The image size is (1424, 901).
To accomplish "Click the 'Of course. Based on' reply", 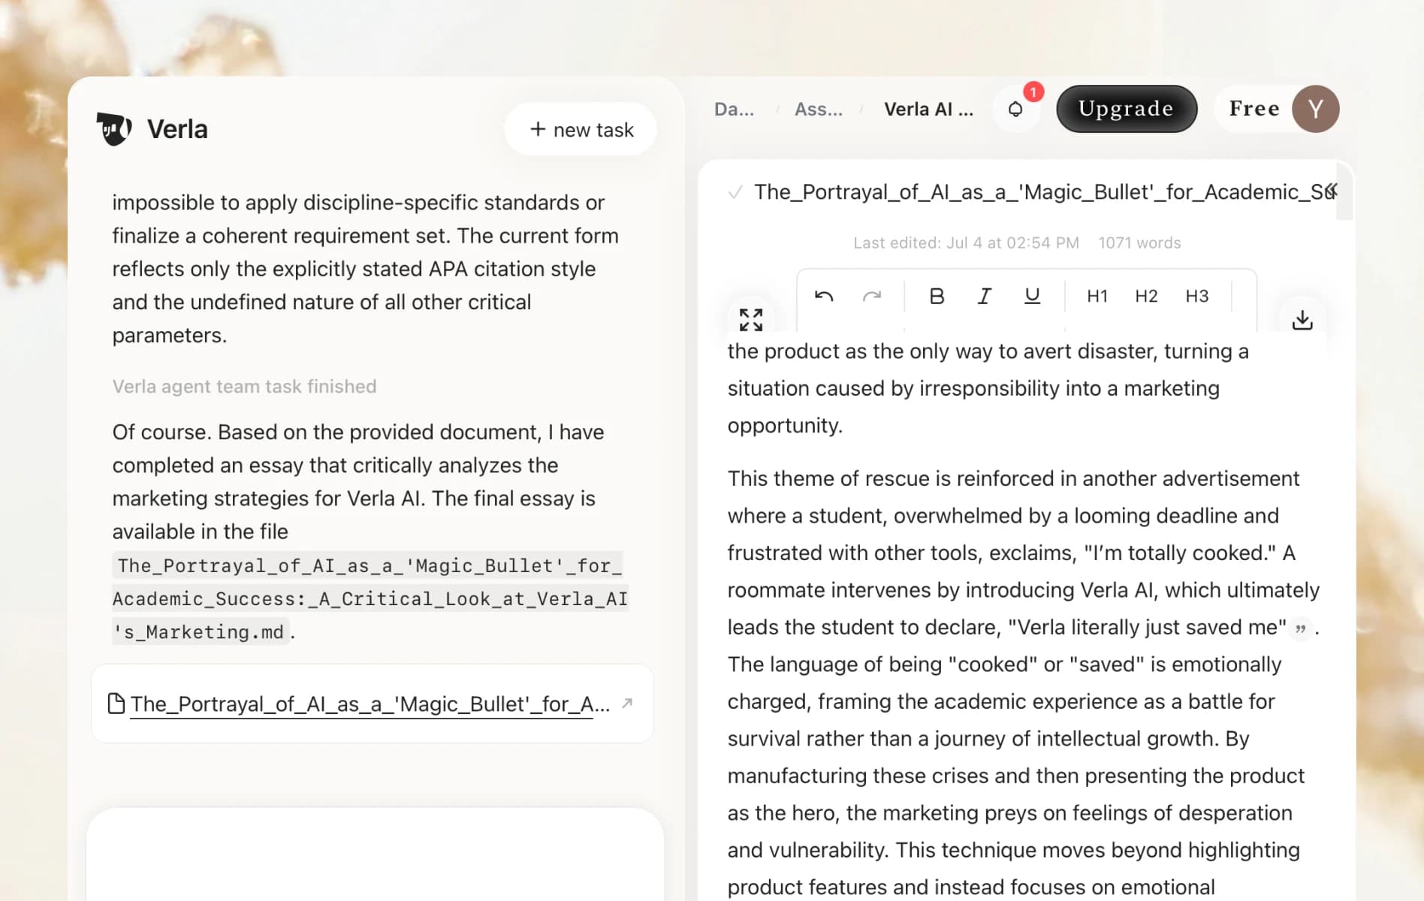I will (x=370, y=532).
